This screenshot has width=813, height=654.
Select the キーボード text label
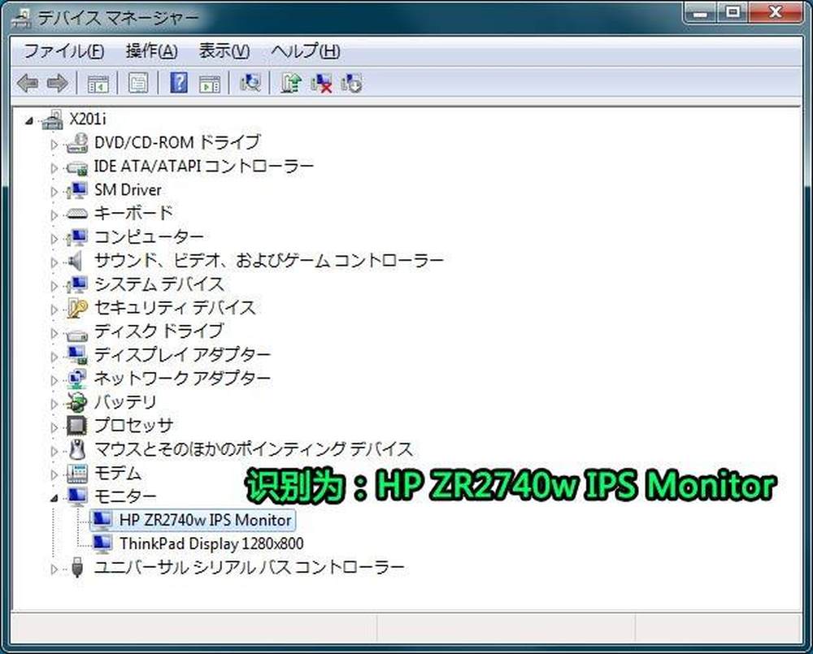click(x=133, y=214)
